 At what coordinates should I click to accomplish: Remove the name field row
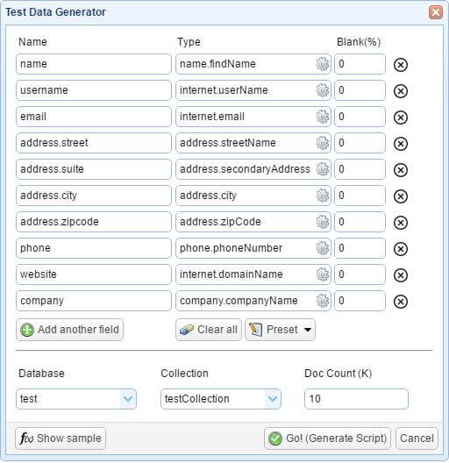tap(401, 65)
